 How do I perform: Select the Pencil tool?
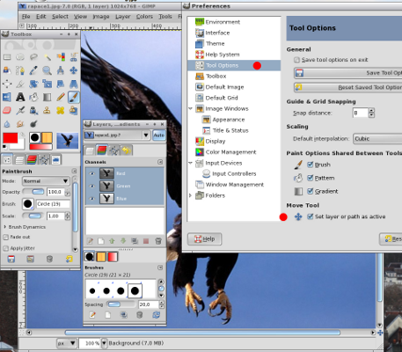[61, 97]
